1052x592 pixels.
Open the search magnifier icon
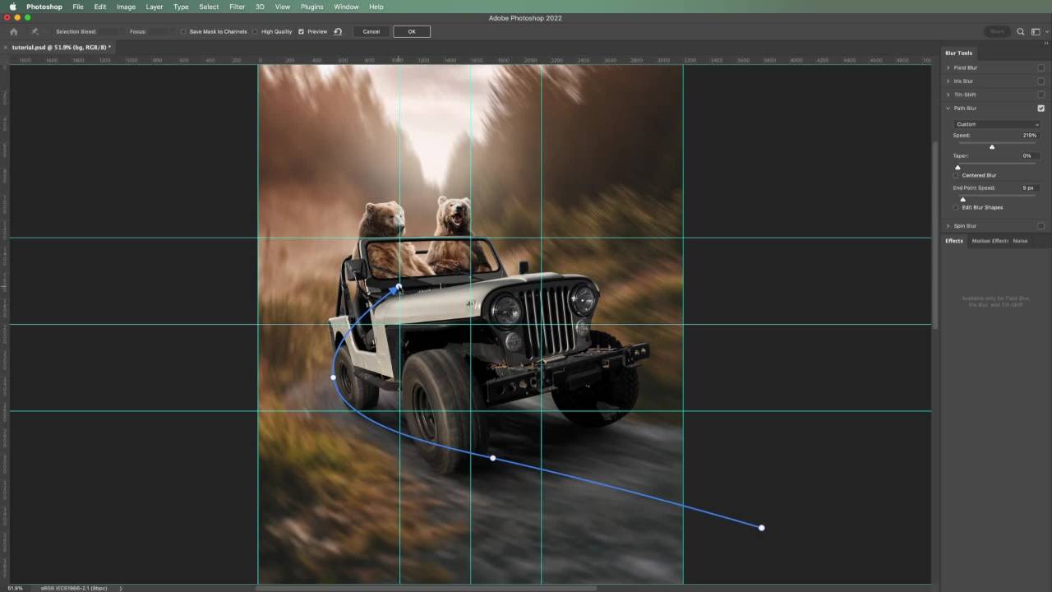[x=1021, y=31]
